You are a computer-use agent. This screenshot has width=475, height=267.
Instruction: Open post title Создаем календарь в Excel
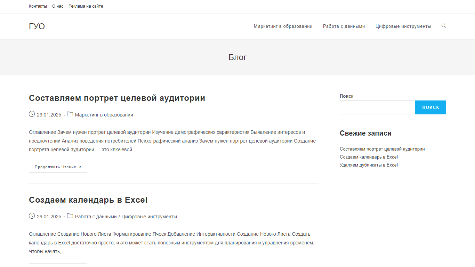click(88, 200)
